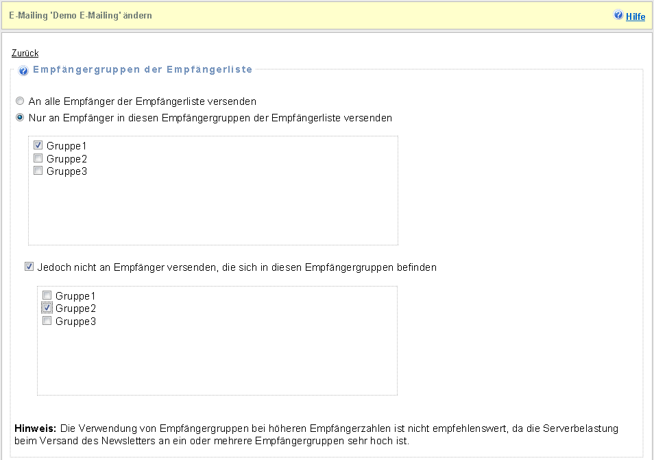Uncheck Gruppe1 checkbox in the upper group list
Screen dimensions: 654x460
click(38, 145)
